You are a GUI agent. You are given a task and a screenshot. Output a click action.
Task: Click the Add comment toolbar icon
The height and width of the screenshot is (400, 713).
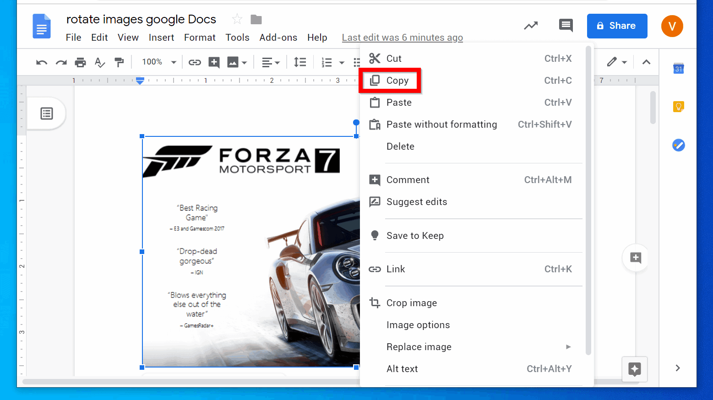coord(213,62)
